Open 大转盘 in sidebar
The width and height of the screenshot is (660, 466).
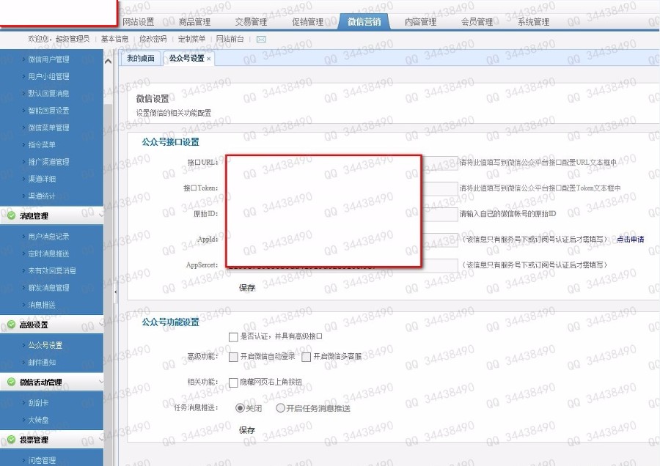[x=38, y=420]
